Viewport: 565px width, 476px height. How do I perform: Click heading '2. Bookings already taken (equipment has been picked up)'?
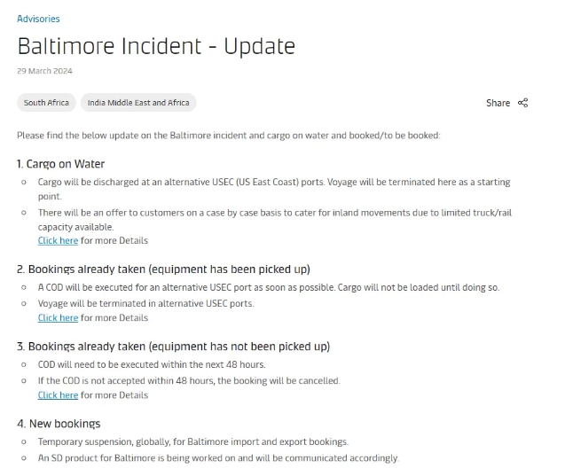(x=163, y=269)
